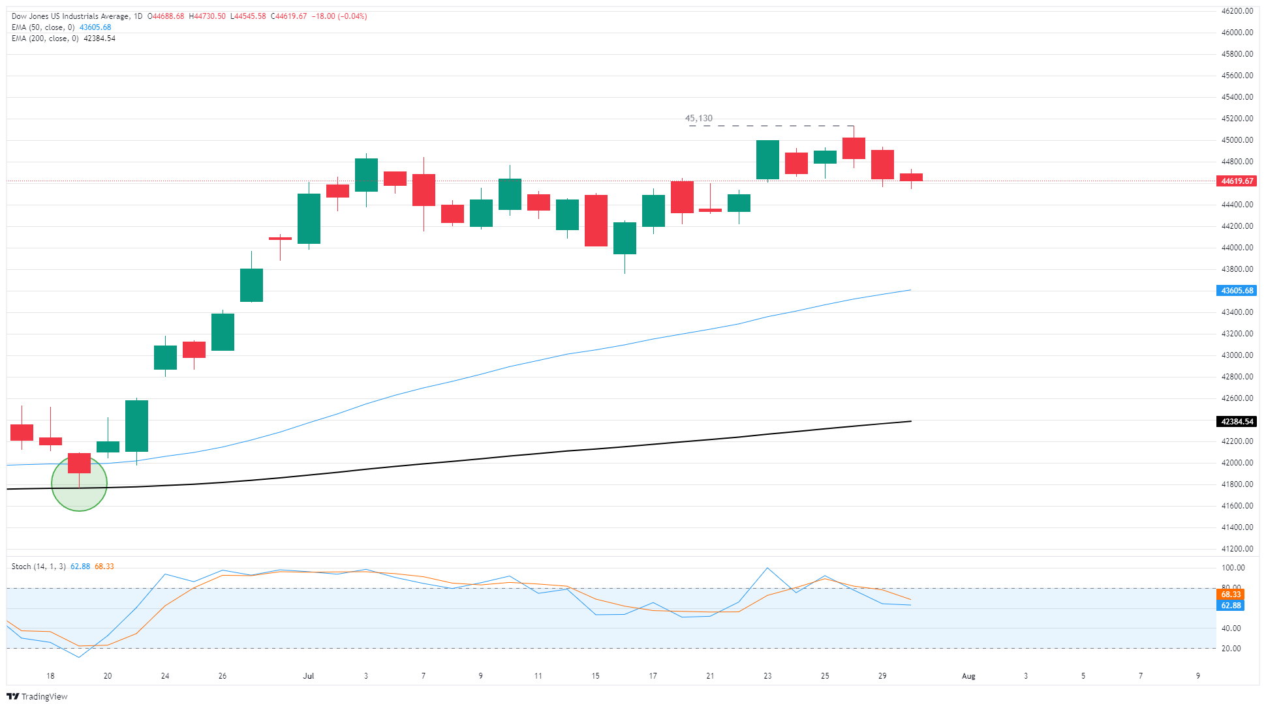Click the Stoch value tag 62.88
Viewport: 1266px width, 708px height.
click(1231, 606)
